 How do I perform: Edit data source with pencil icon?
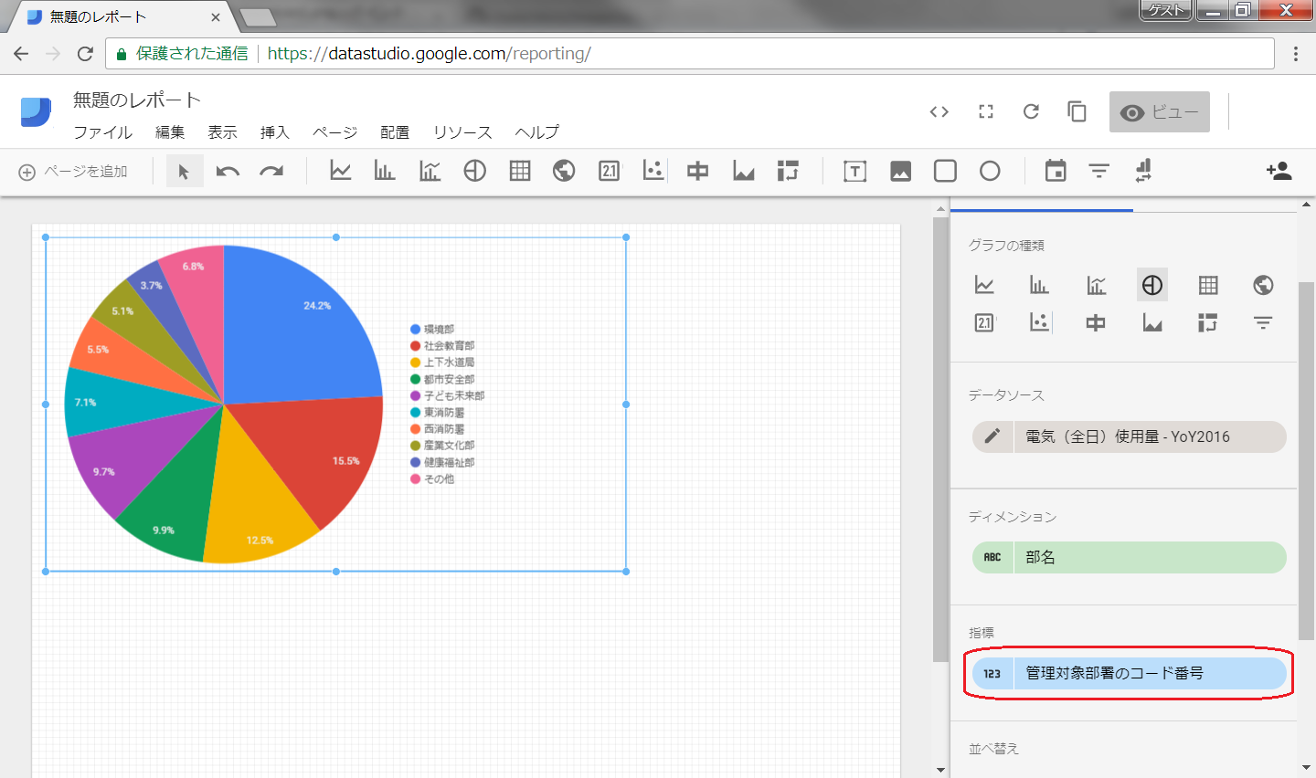pyautogui.click(x=992, y=436)
